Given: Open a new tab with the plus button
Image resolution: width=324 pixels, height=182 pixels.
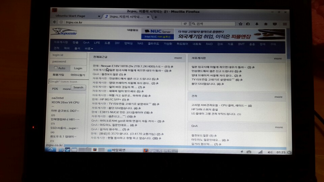Looking at the screenshot, I should pyautogui.click(x=156, y=17).
